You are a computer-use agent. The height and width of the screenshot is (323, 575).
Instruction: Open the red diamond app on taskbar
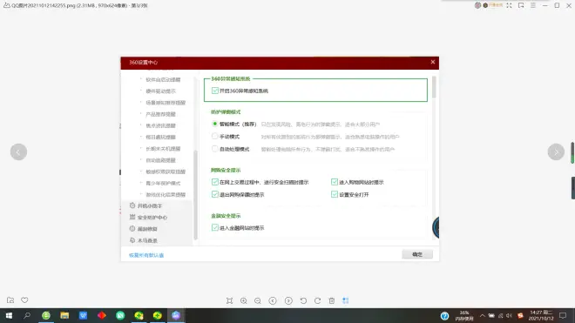point(102,316)
